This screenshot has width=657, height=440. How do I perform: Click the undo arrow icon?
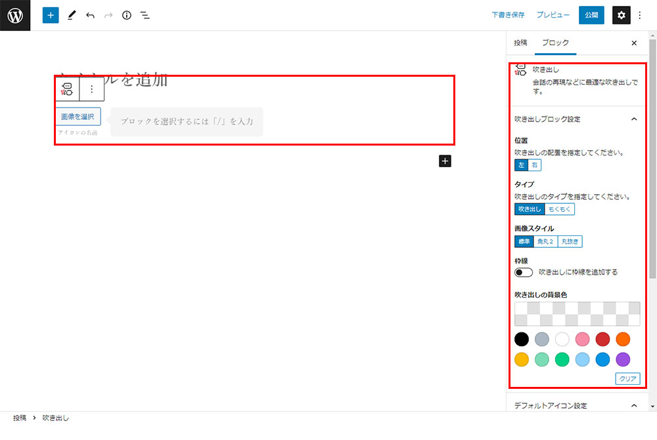[x=90, y=15]
